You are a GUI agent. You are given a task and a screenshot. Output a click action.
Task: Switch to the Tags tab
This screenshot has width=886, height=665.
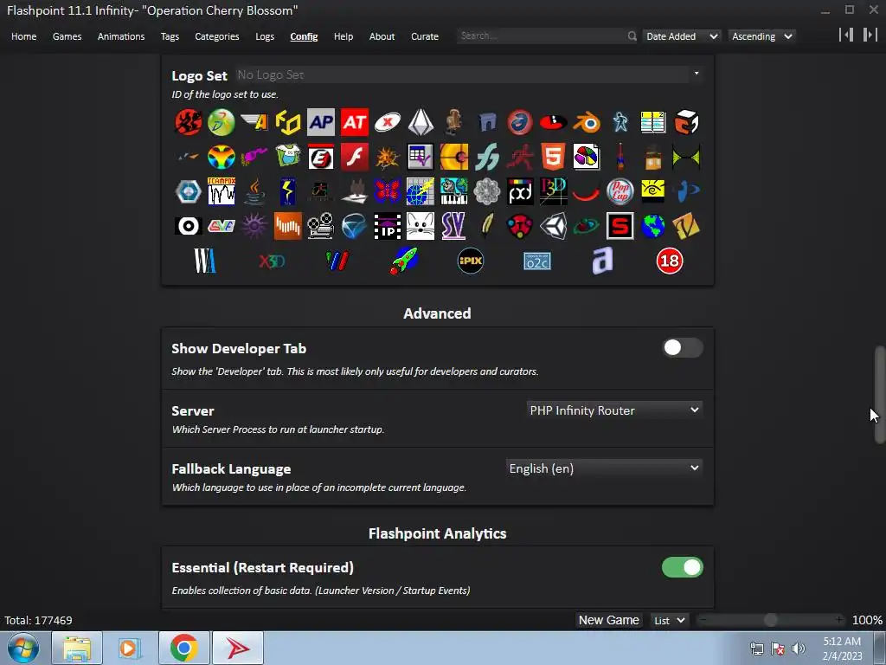(x=170, y=36)
